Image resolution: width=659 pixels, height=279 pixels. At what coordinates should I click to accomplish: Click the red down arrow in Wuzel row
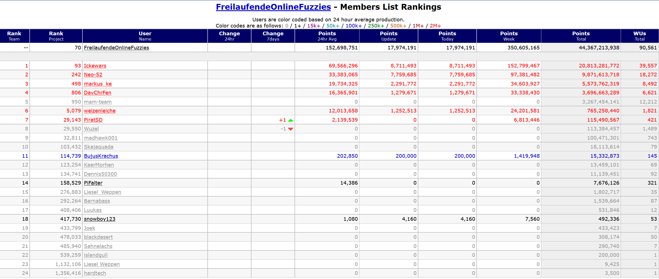point(291,129)
